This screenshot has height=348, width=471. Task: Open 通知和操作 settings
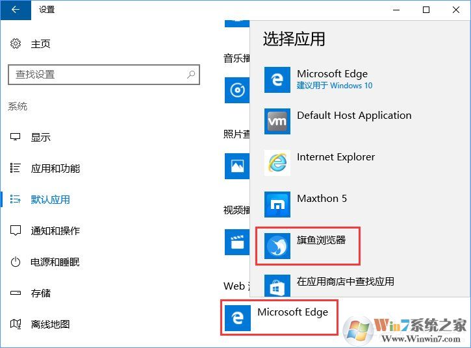[x=56, y=231]
